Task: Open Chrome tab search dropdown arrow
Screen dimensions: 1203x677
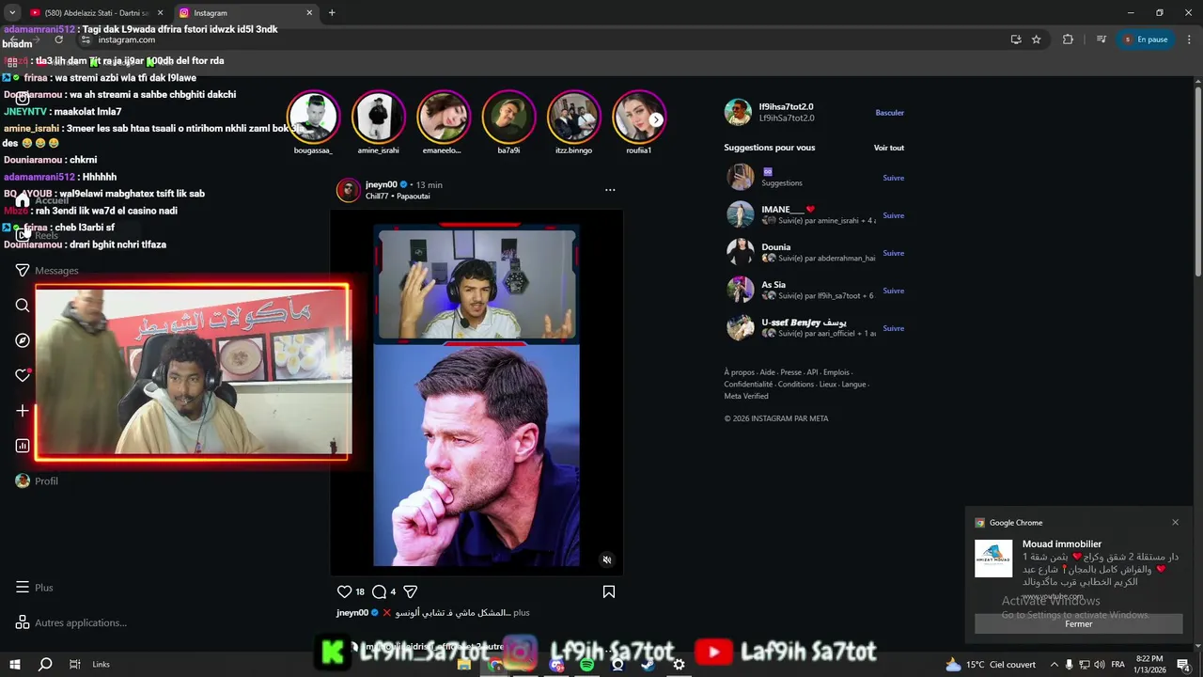Action: pyautogui.click(x=12, y=13)
